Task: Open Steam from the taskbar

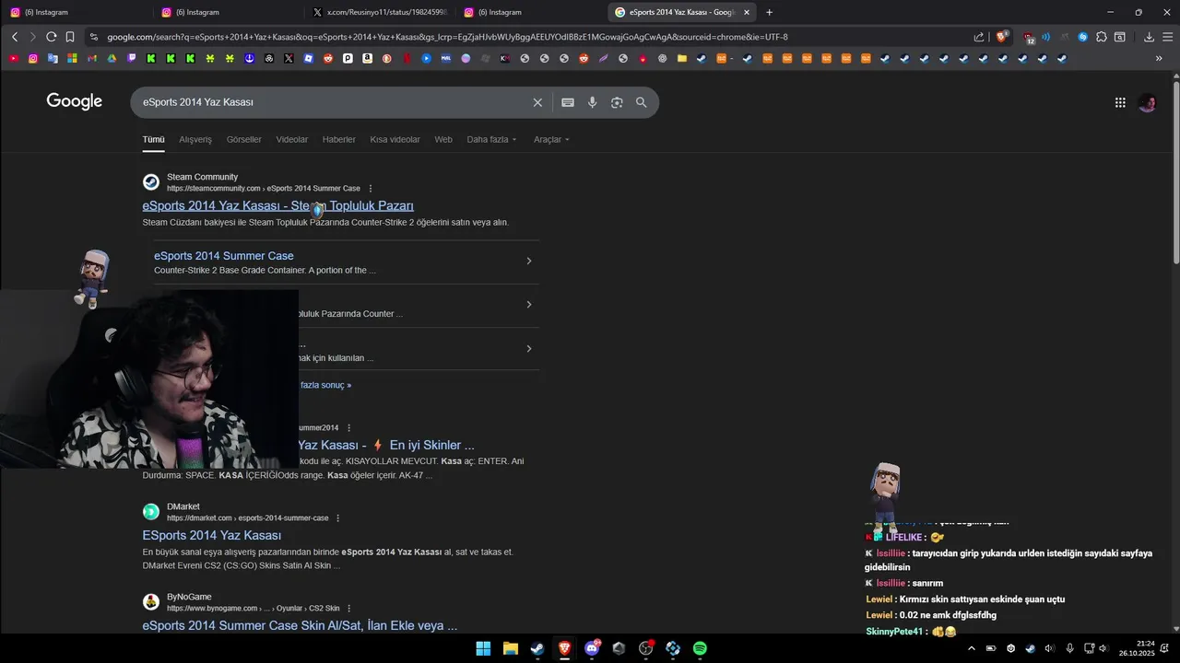Action: click(x=537, y=648)
